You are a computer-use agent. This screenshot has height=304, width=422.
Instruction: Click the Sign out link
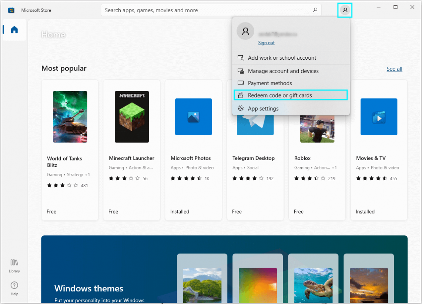tap(266, 43)
